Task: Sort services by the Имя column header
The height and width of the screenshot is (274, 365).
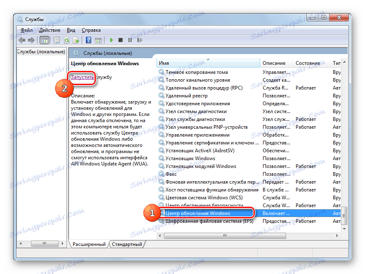Action: tap(208, 63)
